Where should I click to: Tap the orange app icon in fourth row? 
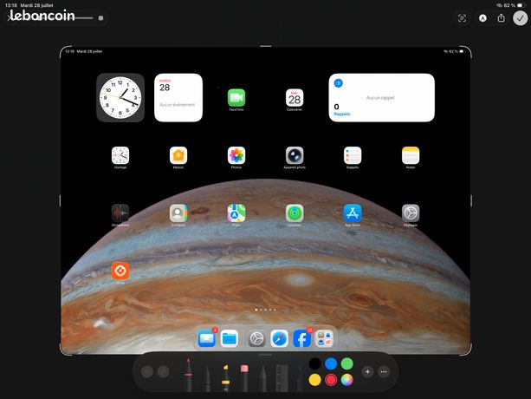(x=120, y=271)
